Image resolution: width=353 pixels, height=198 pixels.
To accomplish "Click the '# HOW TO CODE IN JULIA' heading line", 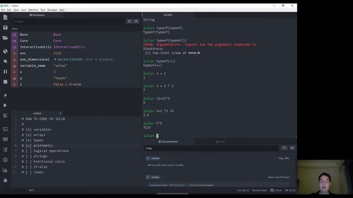I will coord(43,119).
